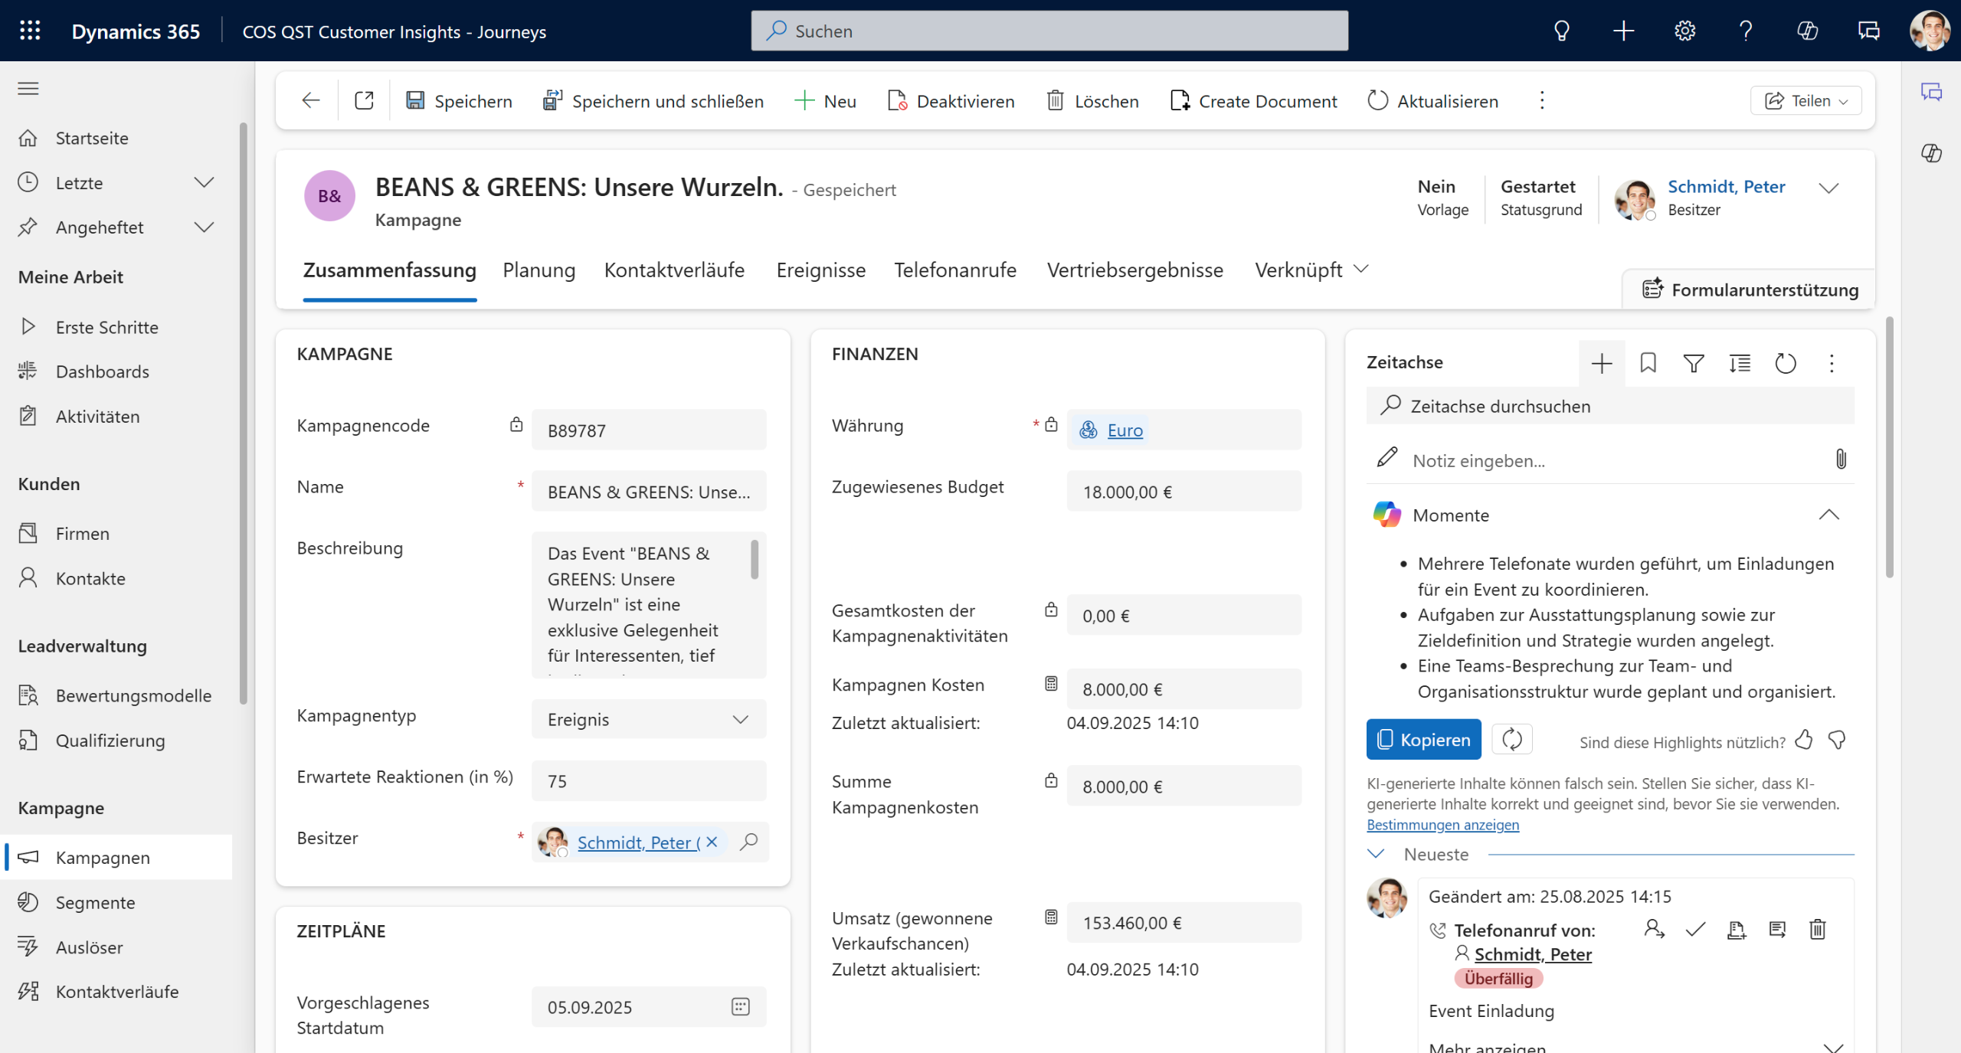The width and height of the screenshot is (1961, 1053).
Task: Save the campaign with Speichern
Action: (x=459, y=101)
